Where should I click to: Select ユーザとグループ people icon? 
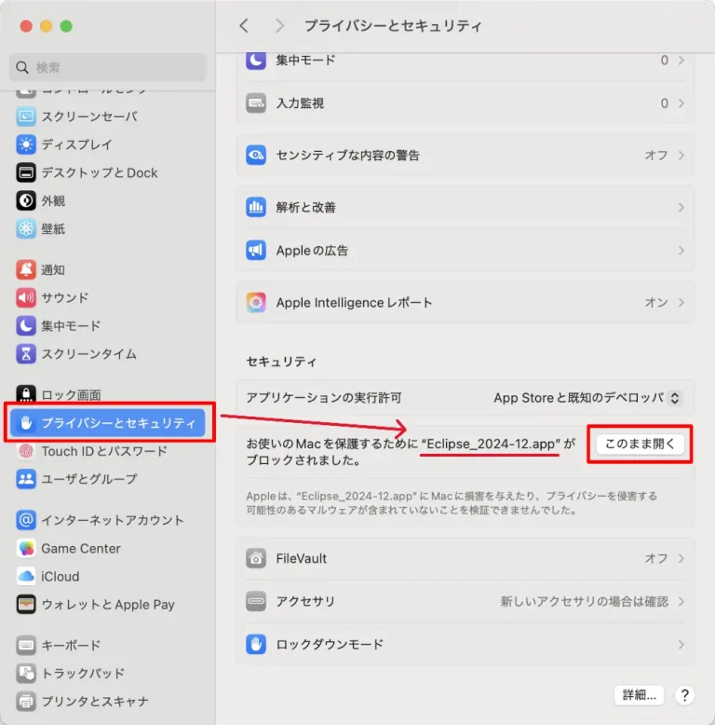pyautogui.click(x=26, y=479)
